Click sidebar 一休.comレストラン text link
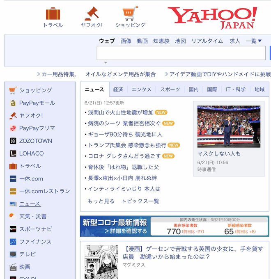The image size is (271, 279). tap(44, 191)
